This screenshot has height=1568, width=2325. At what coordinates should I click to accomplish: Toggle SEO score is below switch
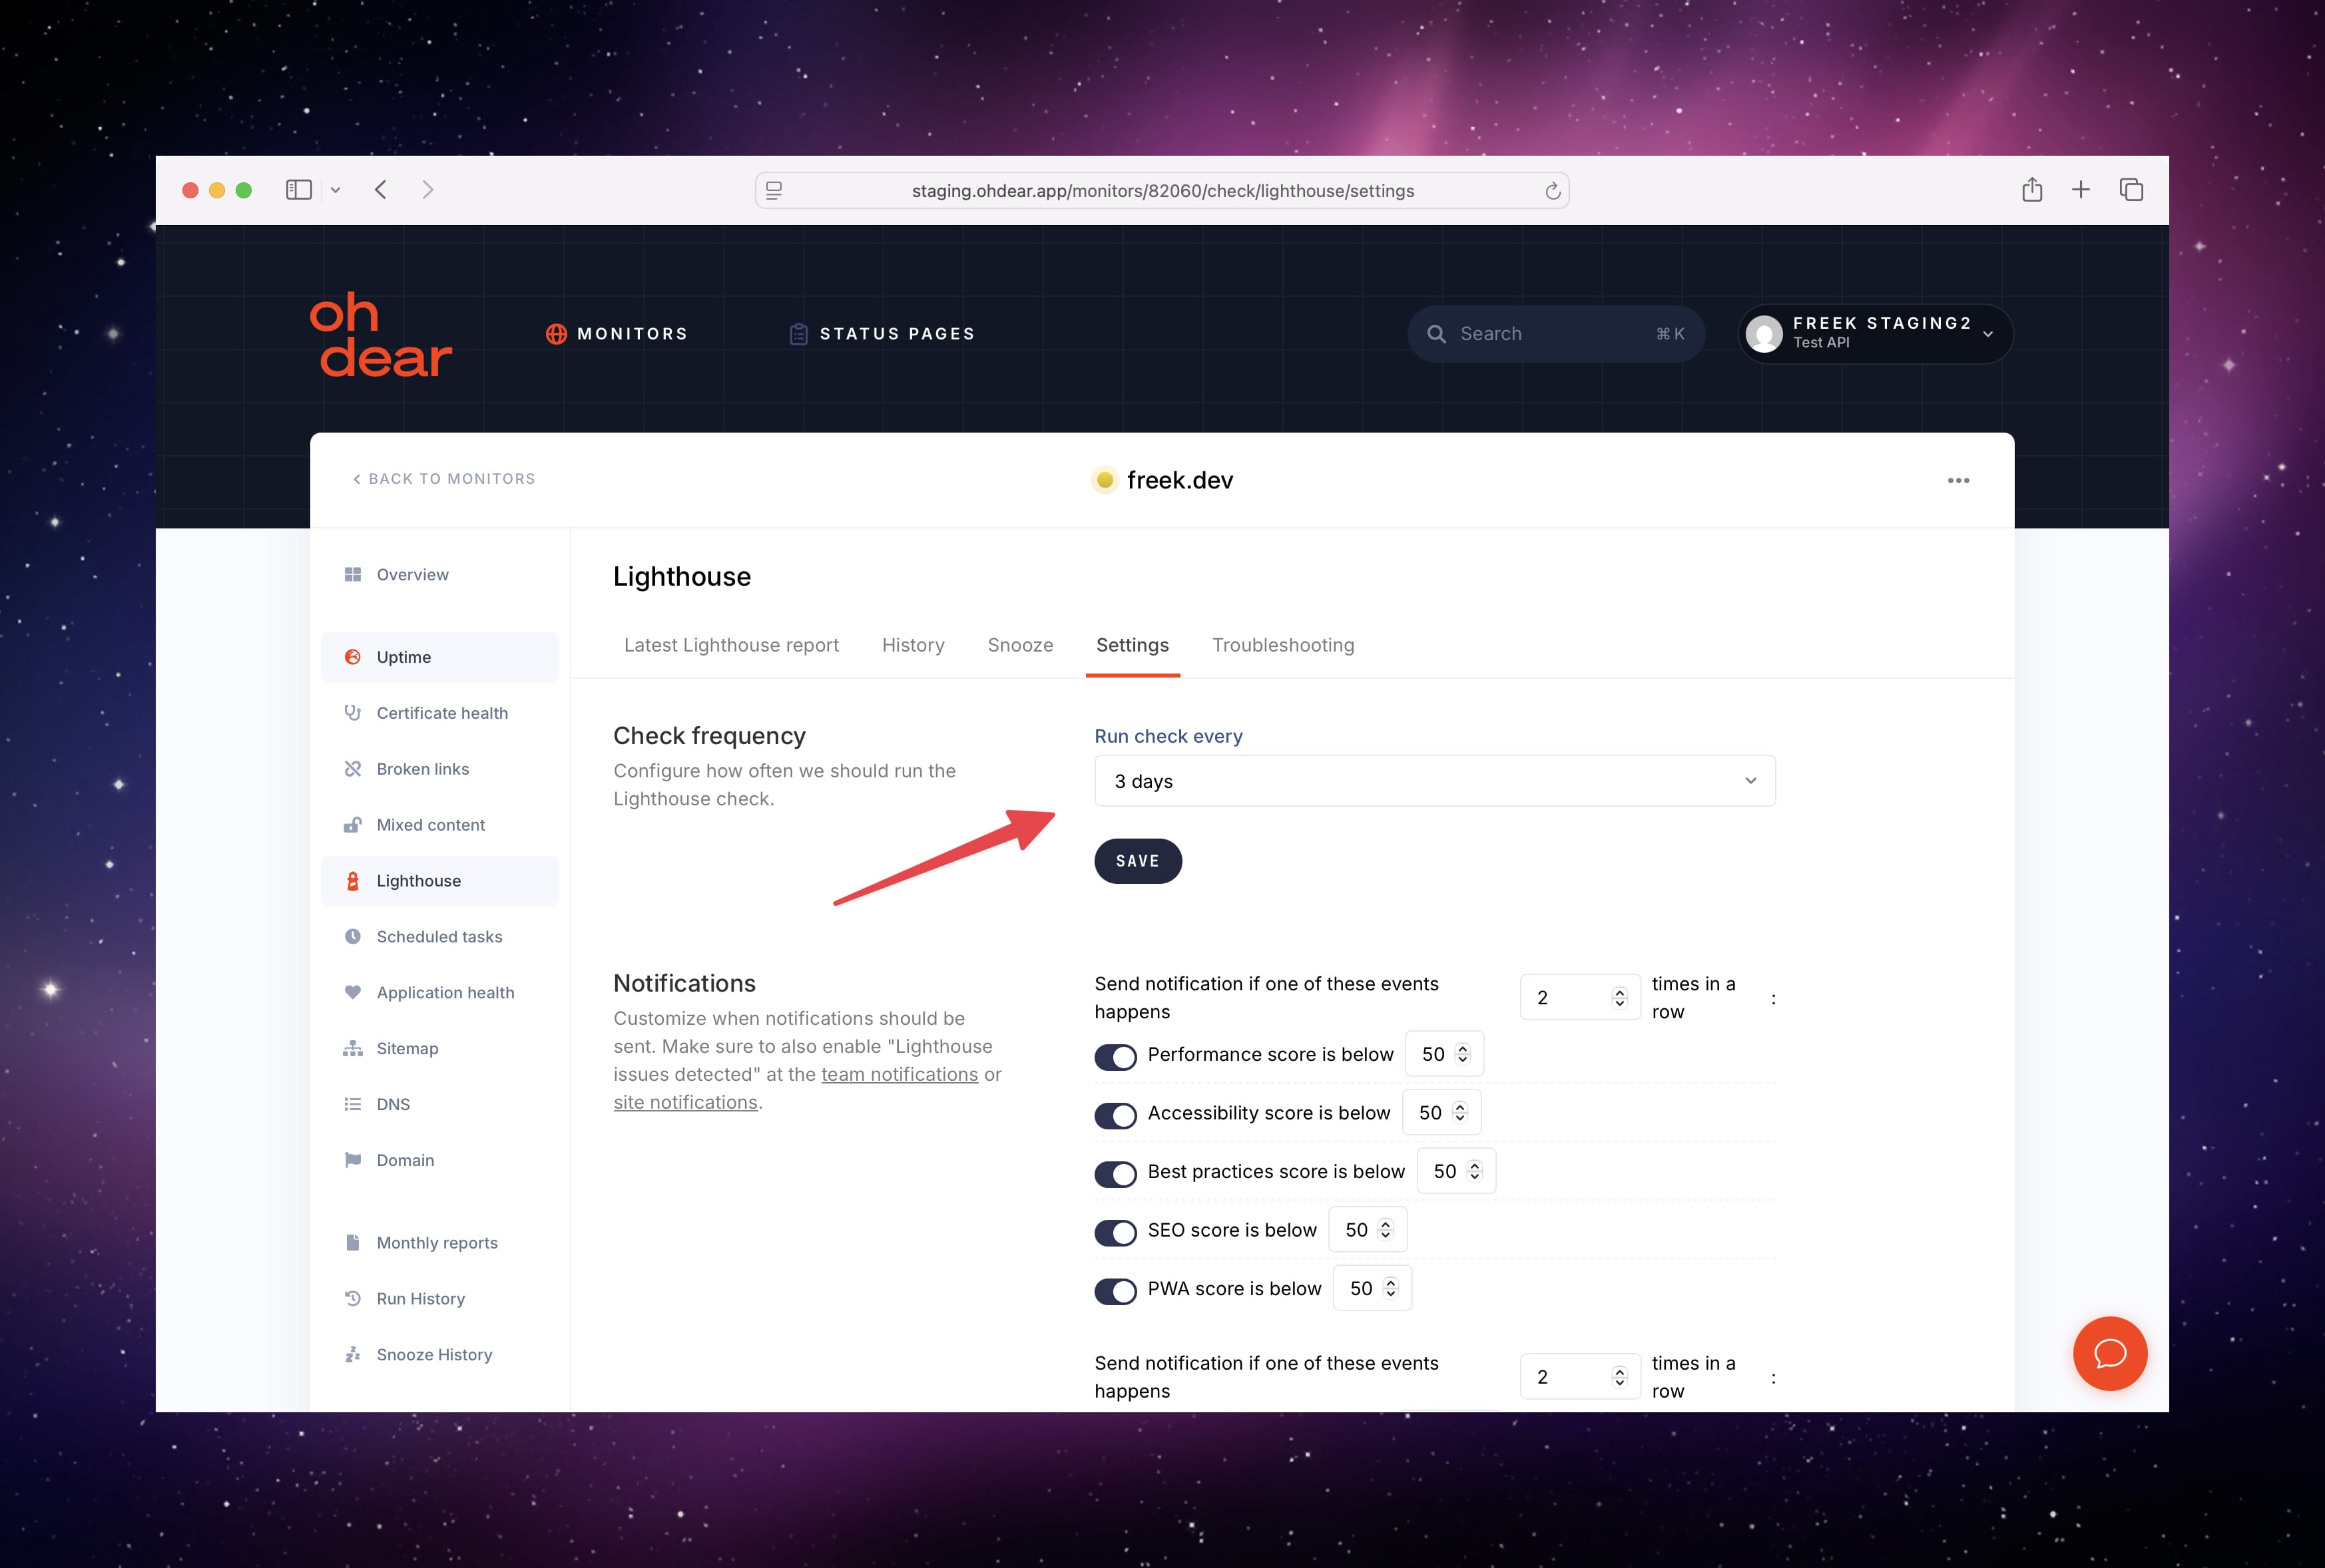pyautogui.click(x=1115, y=1233)
